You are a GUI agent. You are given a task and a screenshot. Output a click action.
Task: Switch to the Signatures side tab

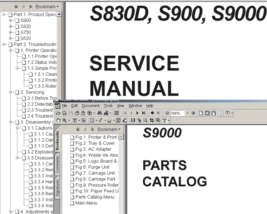[x=57, y=188]
